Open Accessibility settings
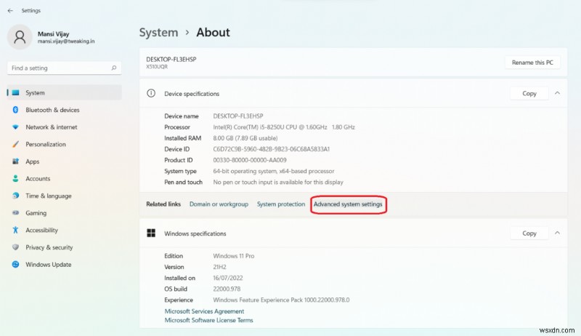581x336 pixels. pyautogui.click(x=65, y=230)
